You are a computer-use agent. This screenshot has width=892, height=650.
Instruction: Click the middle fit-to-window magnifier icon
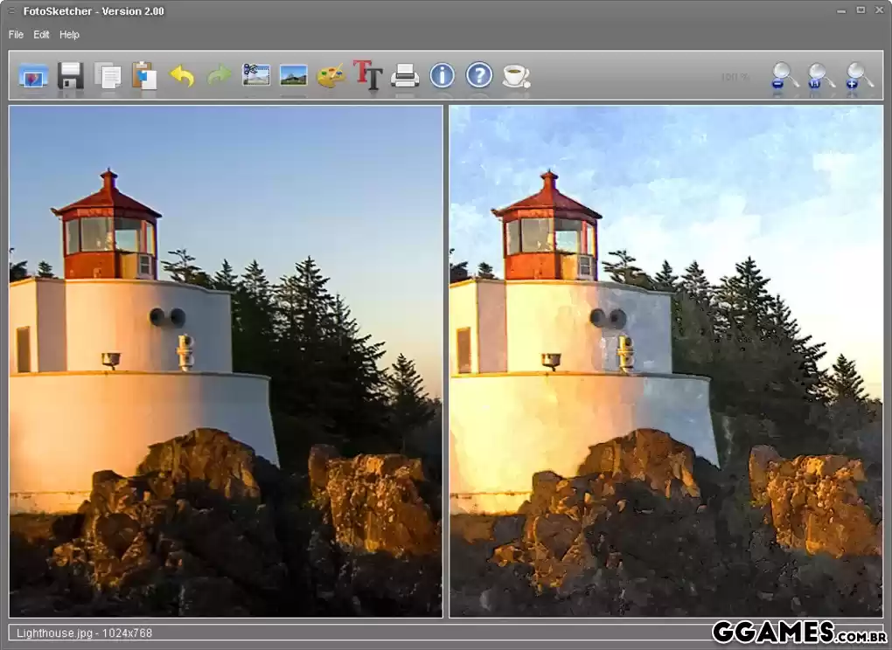click(x=820, y=76)
